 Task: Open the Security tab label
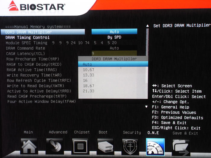point(132,132)
